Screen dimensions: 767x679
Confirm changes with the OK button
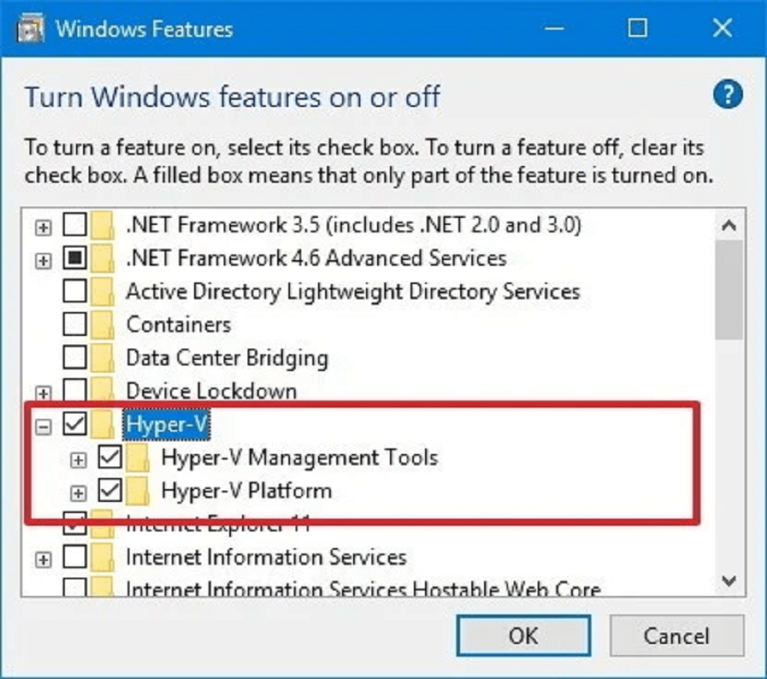pos(523,636)
